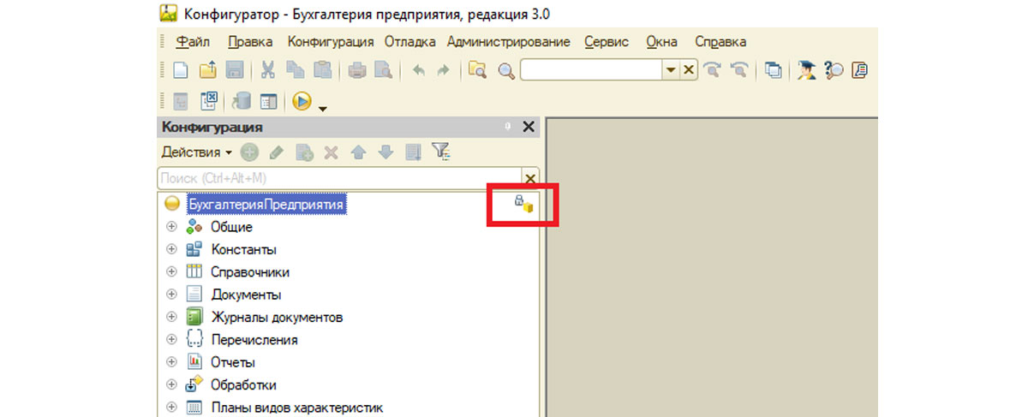Viewport: 1028px width, 417px height.
Task: Open the Help contents book icon
Action: point(861,70)
